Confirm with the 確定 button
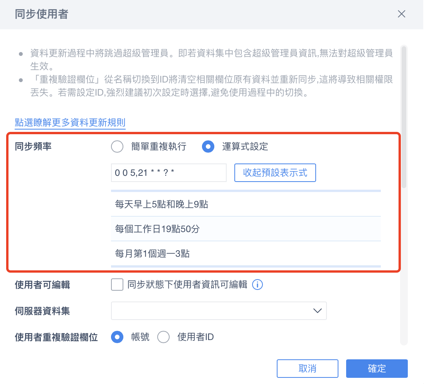The width and height of the screenshot is (424, 384). pyautogui.click(x=377, y=368)
